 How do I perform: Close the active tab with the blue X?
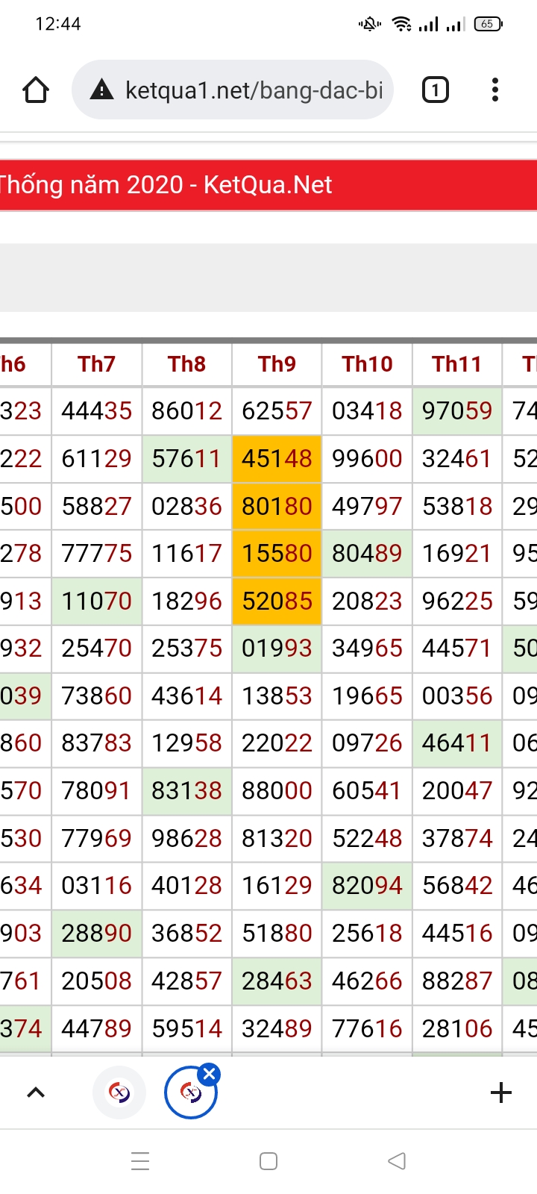(x=210, y=1075)
